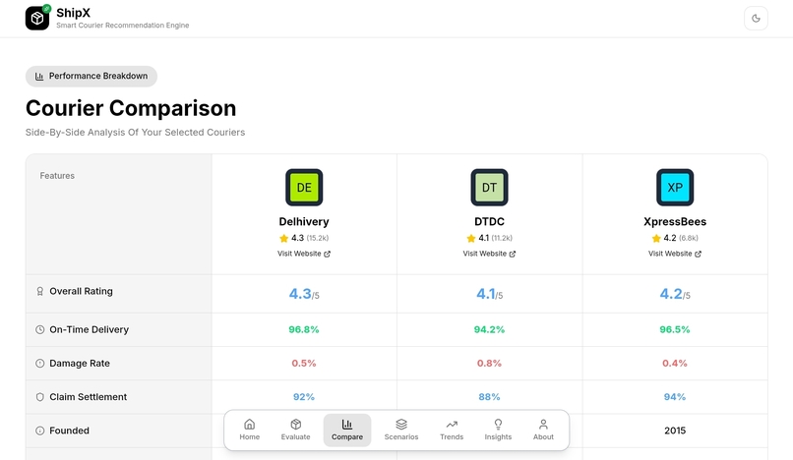The image size is (793, 460).
Task: Click the Delhivery DE logo tile
Action: tap(304, 188)
